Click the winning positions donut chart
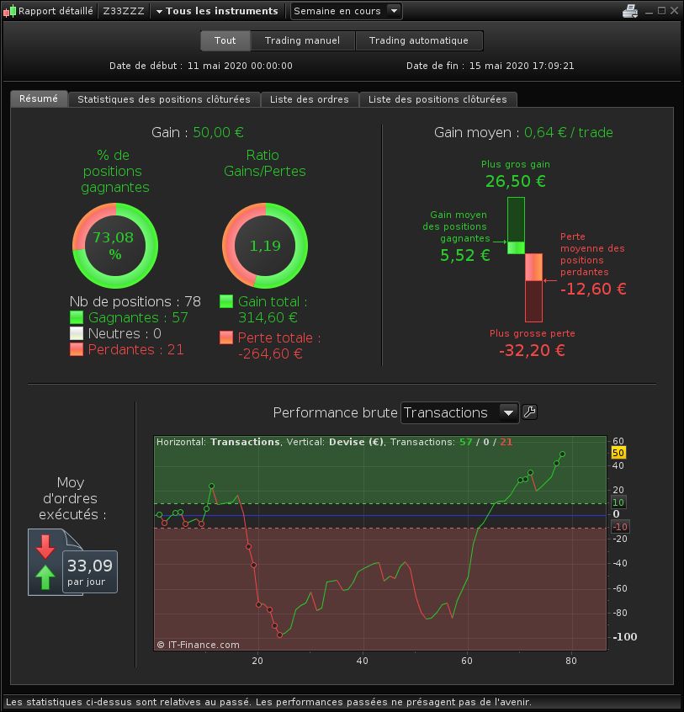This screenshot has width=684, height=712. [115, 245]
